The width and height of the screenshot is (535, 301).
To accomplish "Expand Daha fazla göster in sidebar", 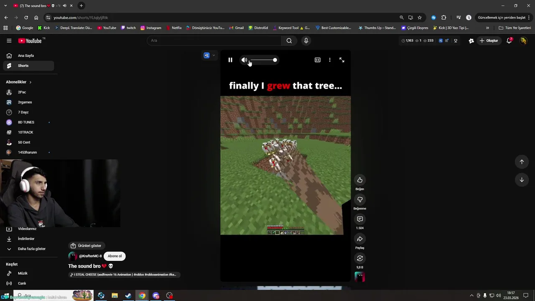I will click(x=28, y=249).
